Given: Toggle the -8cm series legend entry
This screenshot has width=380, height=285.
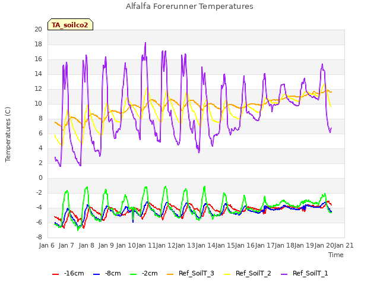Looking at the screenshot, I should pos(107,273).
